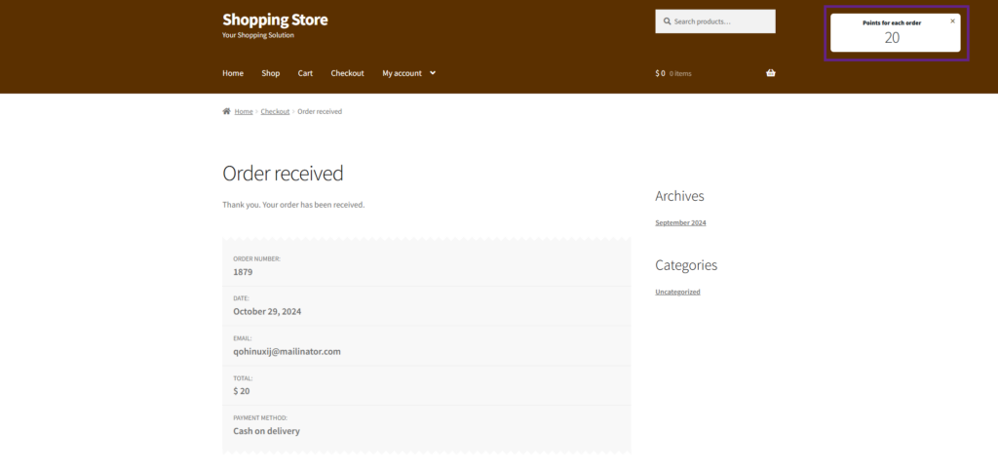Open the My account menu item
The width and height of the screenshot is (998, 471).
(x=402, y=73)
